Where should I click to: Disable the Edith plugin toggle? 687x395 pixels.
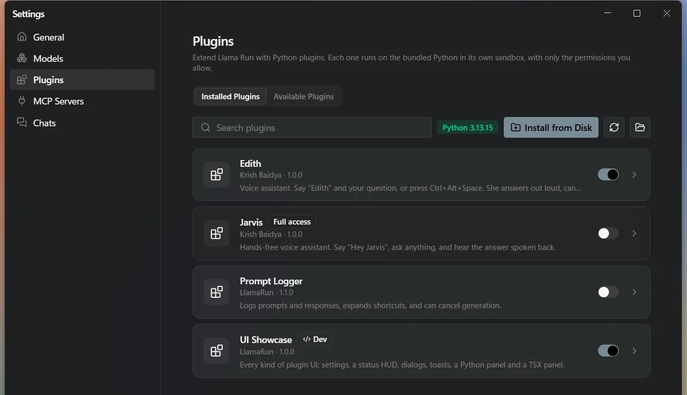pos(608,175)
